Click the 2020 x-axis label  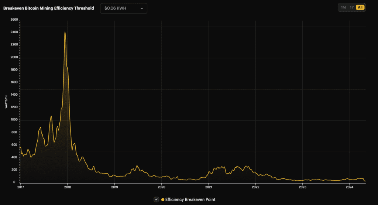pos(162,187)
